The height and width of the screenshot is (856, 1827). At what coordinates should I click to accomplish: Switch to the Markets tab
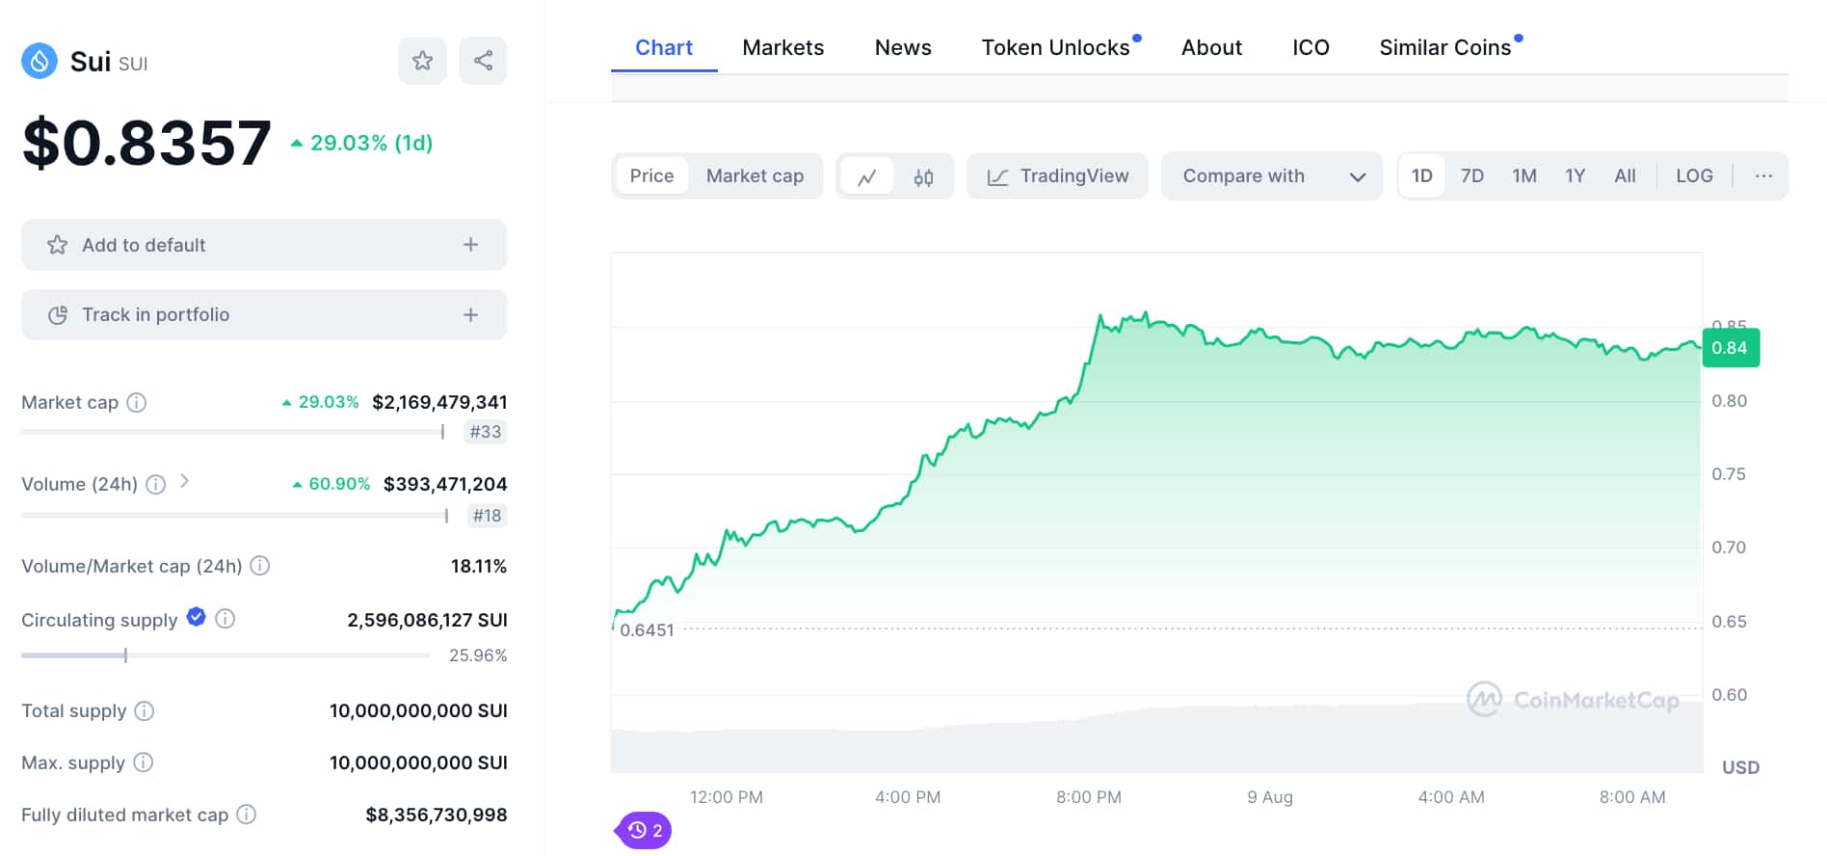[782, 46]
